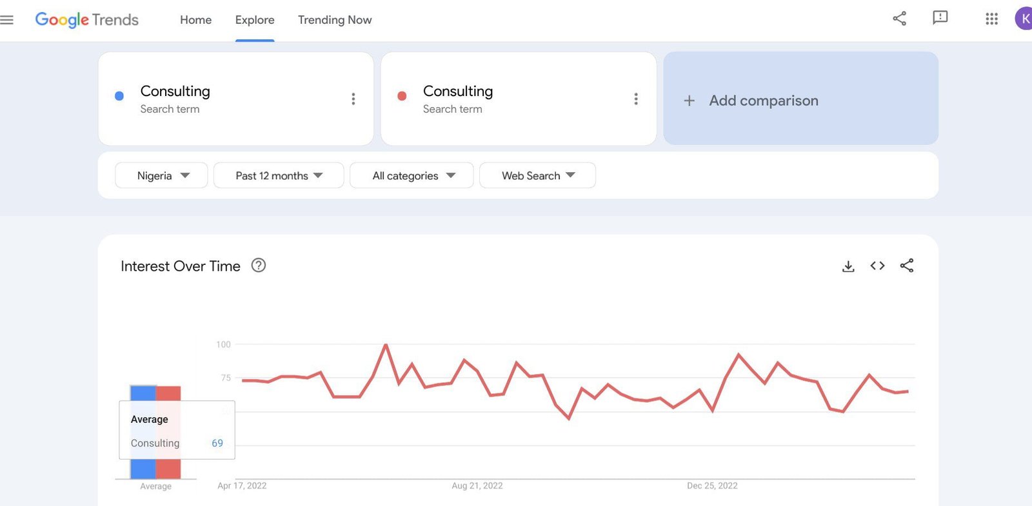Click the Apr 17, 2022 axis label
This screenshot has width=1032, height=506.
242,486
